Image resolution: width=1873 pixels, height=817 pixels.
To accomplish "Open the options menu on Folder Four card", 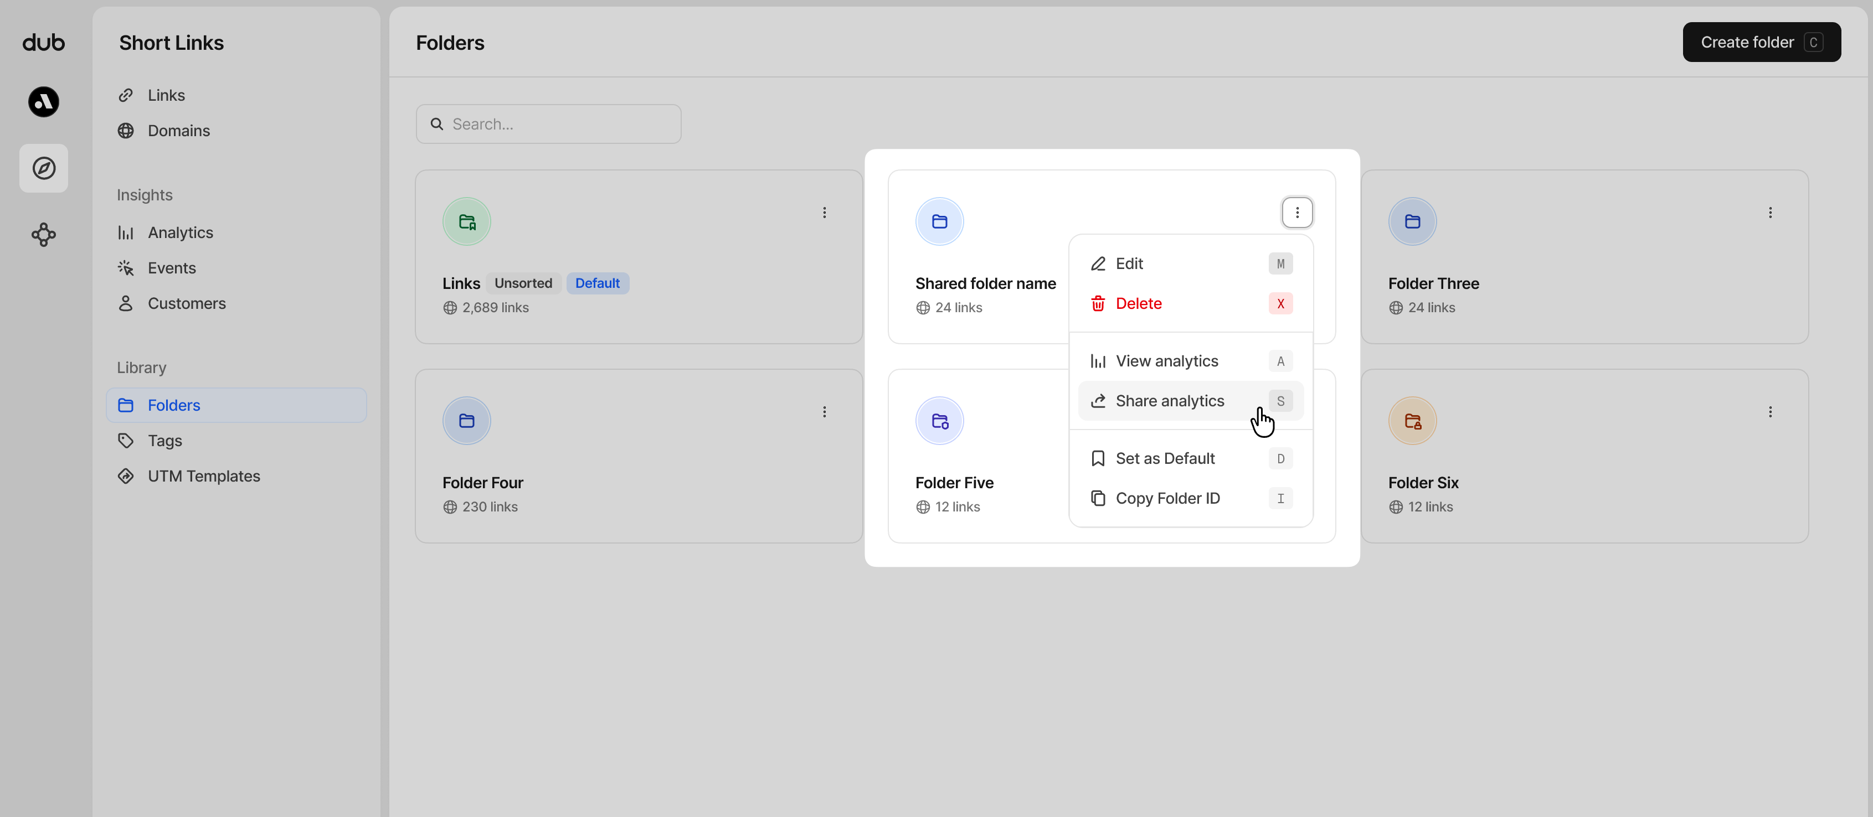I will coord(825,411).
